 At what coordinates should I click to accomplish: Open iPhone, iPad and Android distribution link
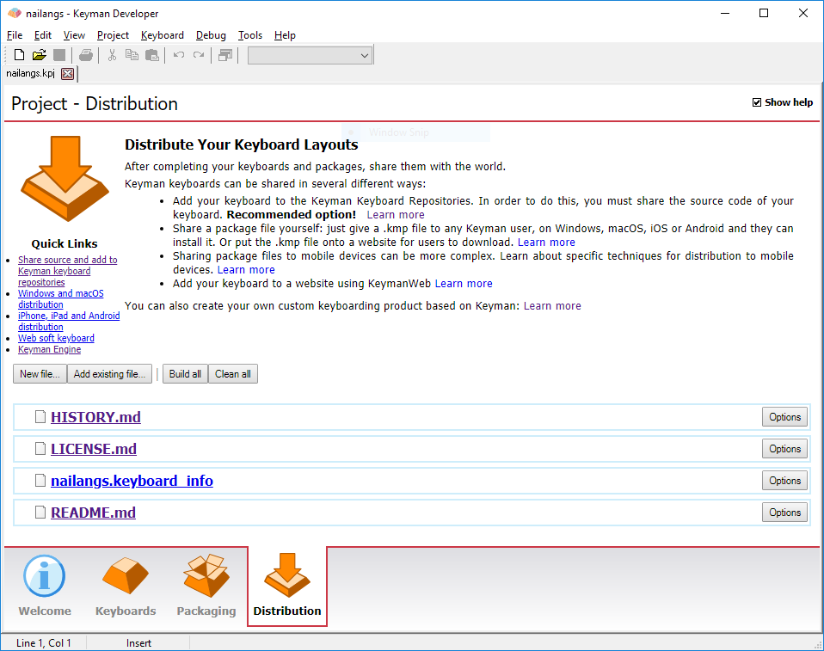point(69,321)
